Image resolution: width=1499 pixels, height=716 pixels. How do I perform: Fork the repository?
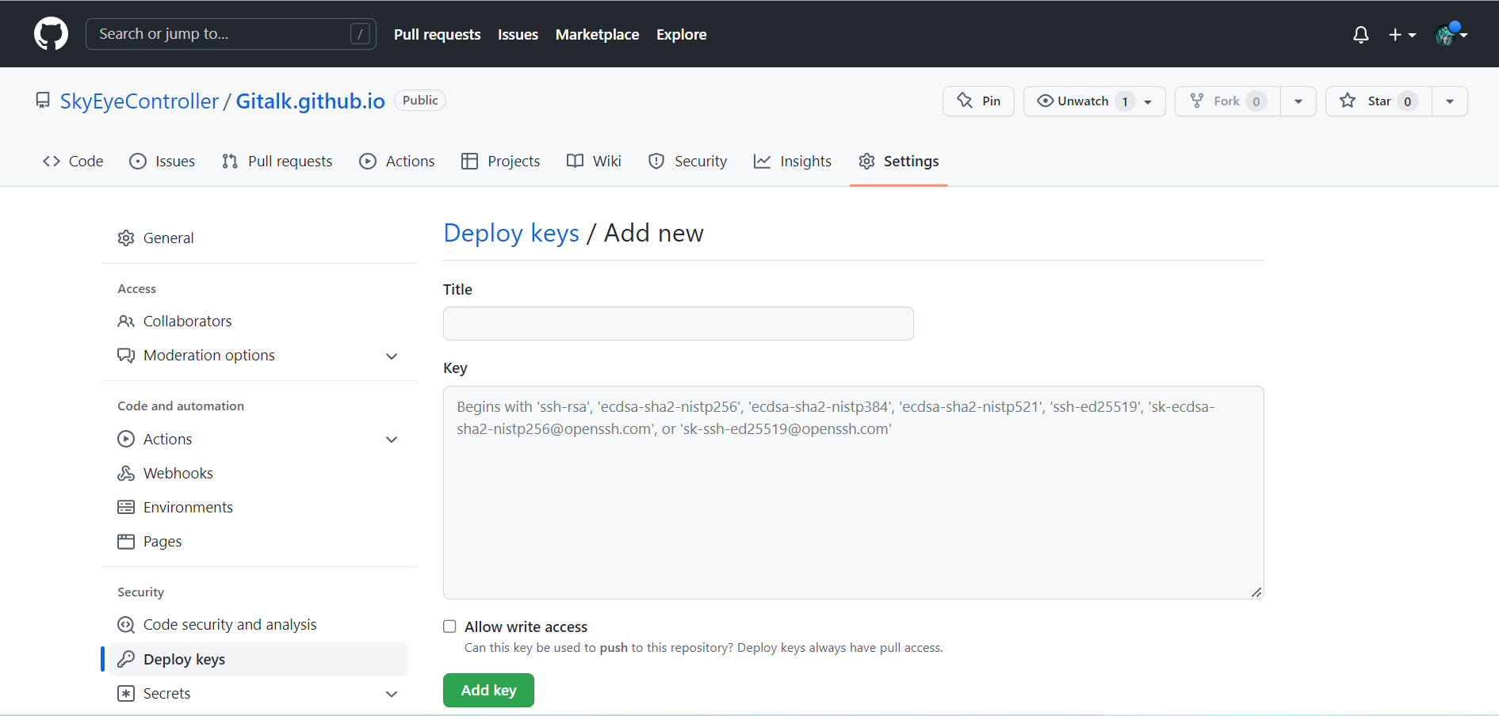pyautogui.click(x=1228, y=101)
